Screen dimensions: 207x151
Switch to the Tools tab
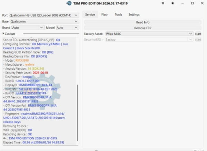[x=118, y=14]
